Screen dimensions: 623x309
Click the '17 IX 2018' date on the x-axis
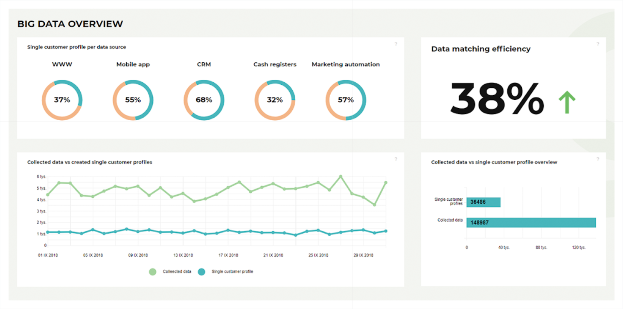coord(228,255)
